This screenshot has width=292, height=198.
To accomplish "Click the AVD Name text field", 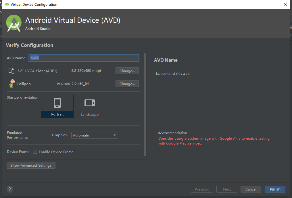I will 84,58.
